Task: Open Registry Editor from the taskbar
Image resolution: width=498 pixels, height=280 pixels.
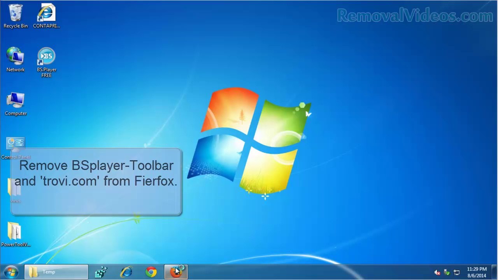Action: (x=101, y=272)
